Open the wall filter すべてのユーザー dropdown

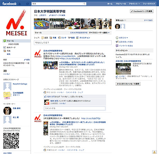99,33
